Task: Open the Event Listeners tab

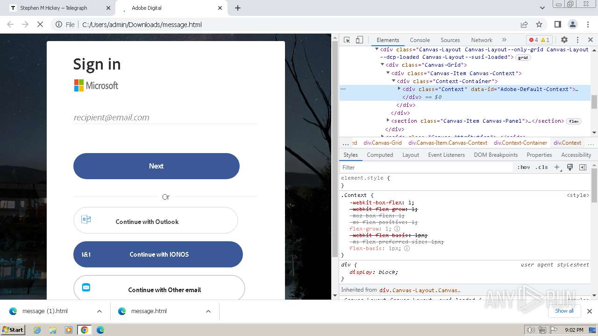Action: coord(447,155)
